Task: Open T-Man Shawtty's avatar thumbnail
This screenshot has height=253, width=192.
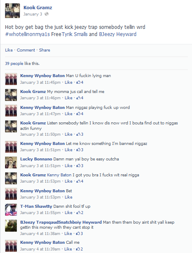Action: (x=11, y=209)
